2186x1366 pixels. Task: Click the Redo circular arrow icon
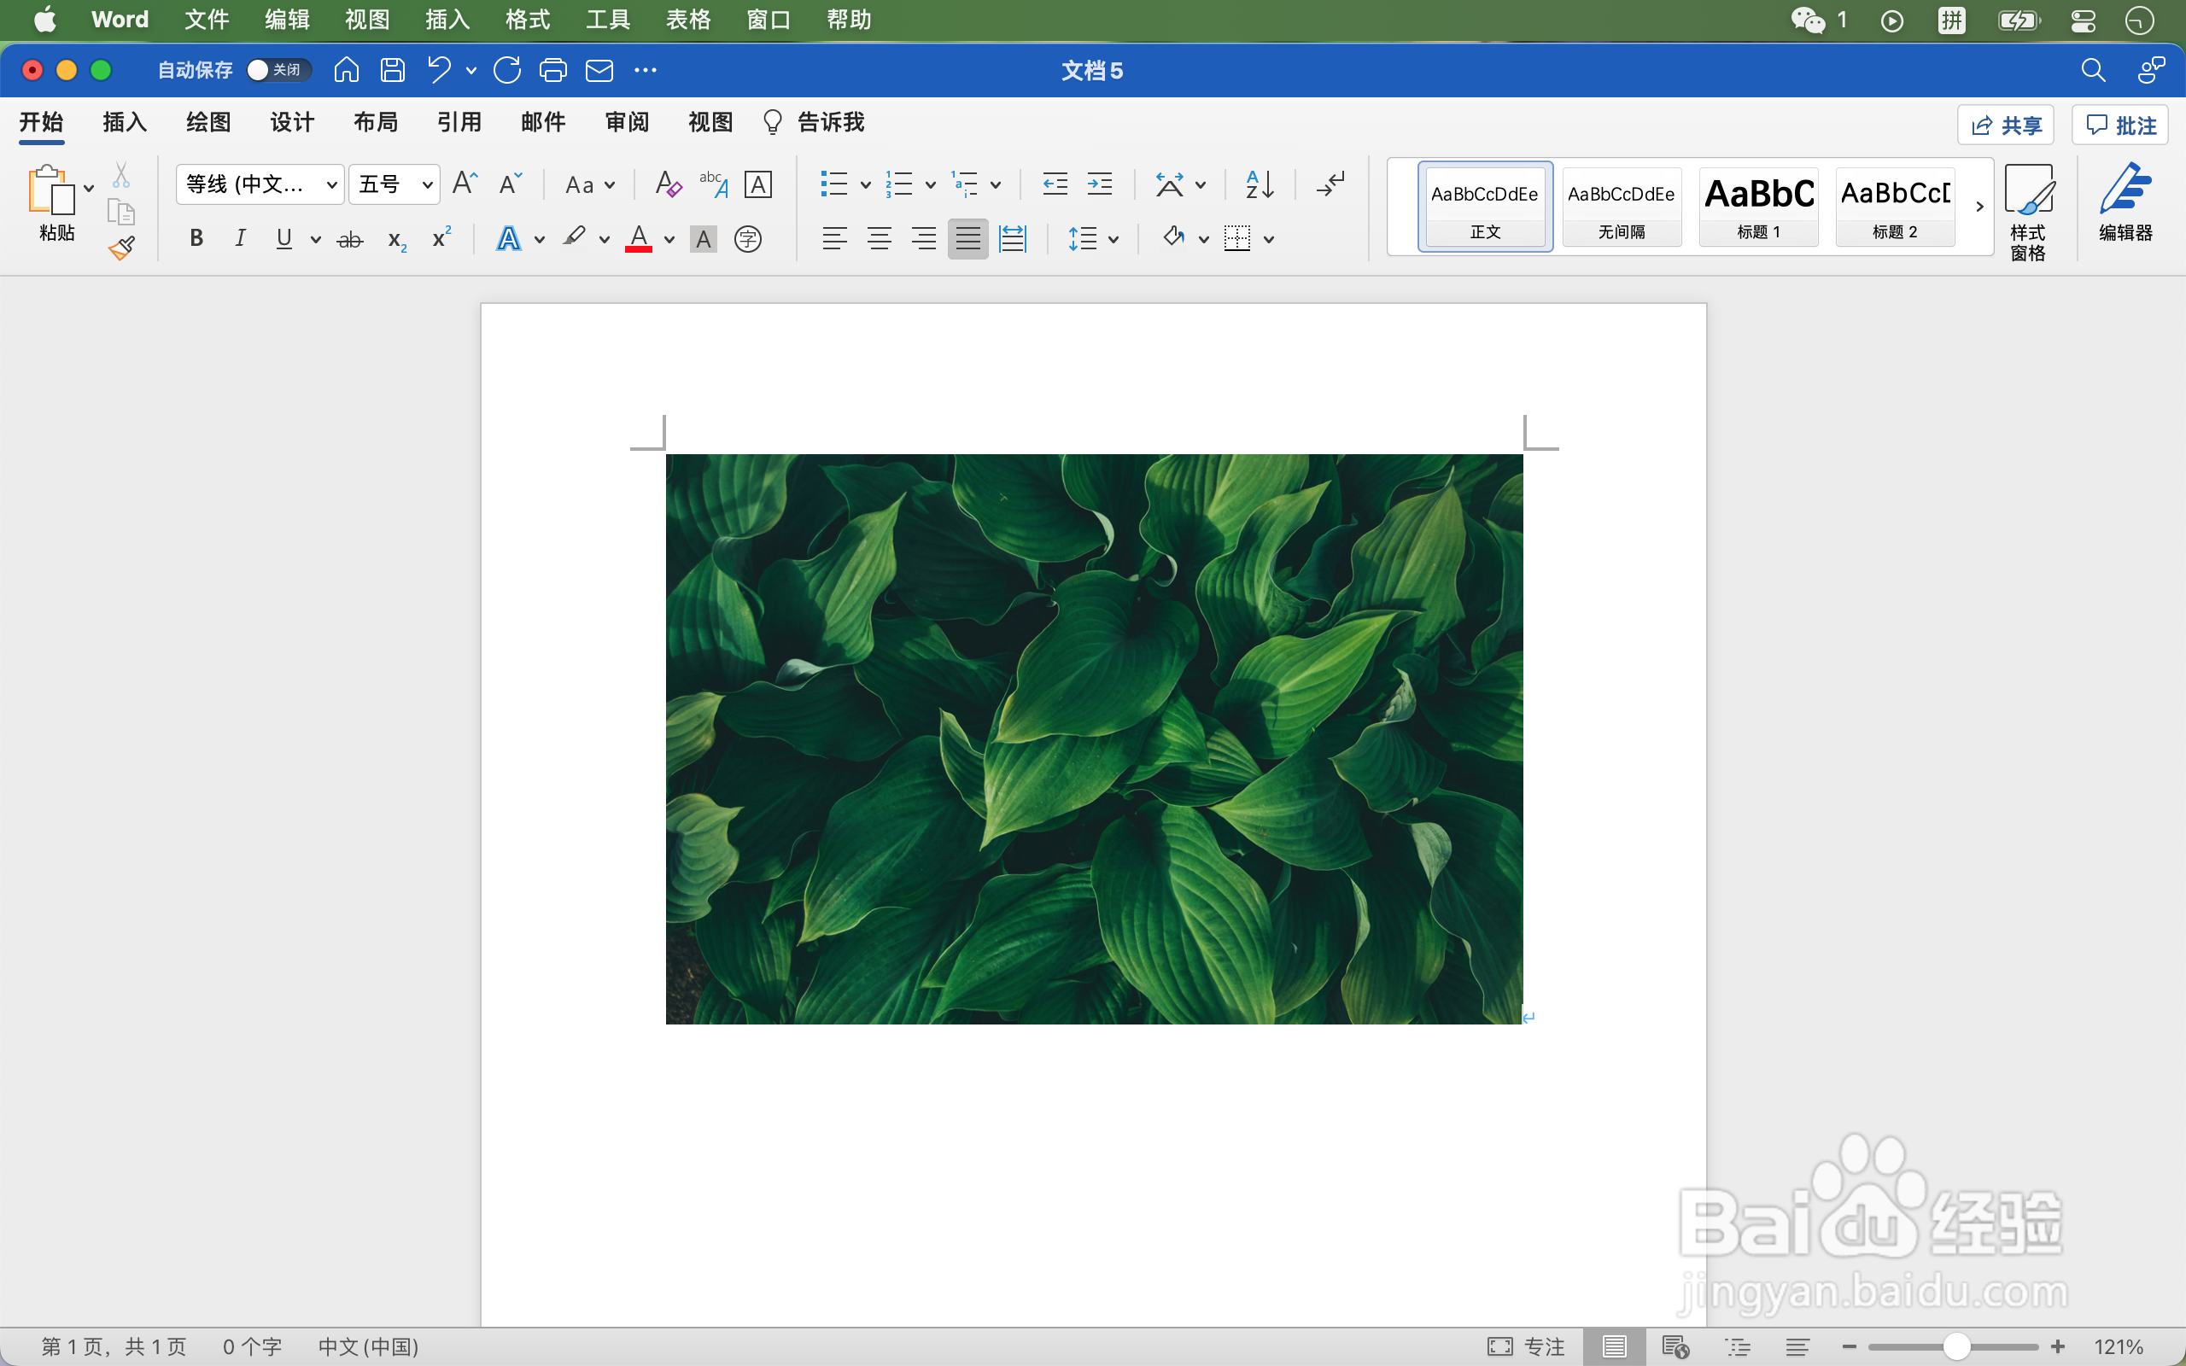(508, 69)
